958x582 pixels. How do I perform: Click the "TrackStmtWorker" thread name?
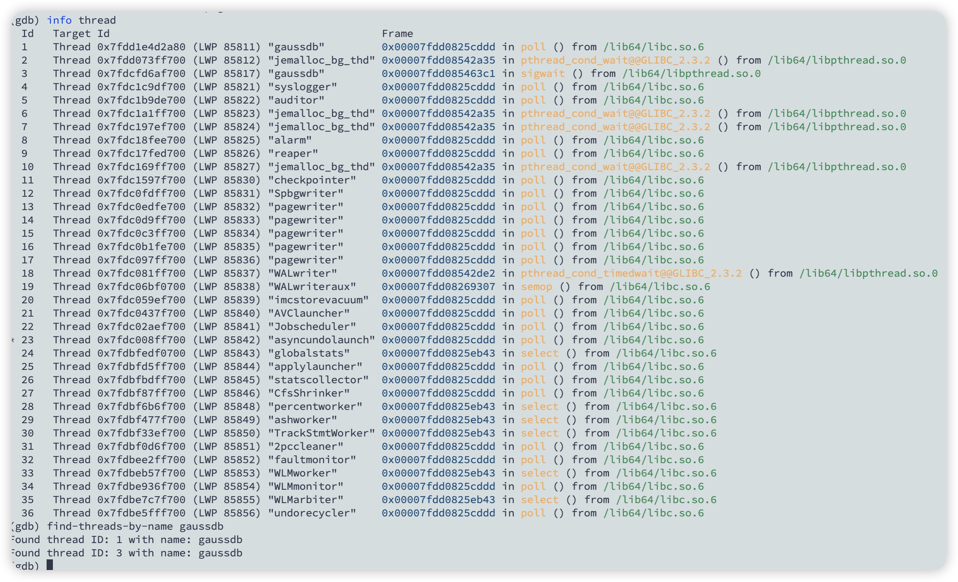point(321,433)
